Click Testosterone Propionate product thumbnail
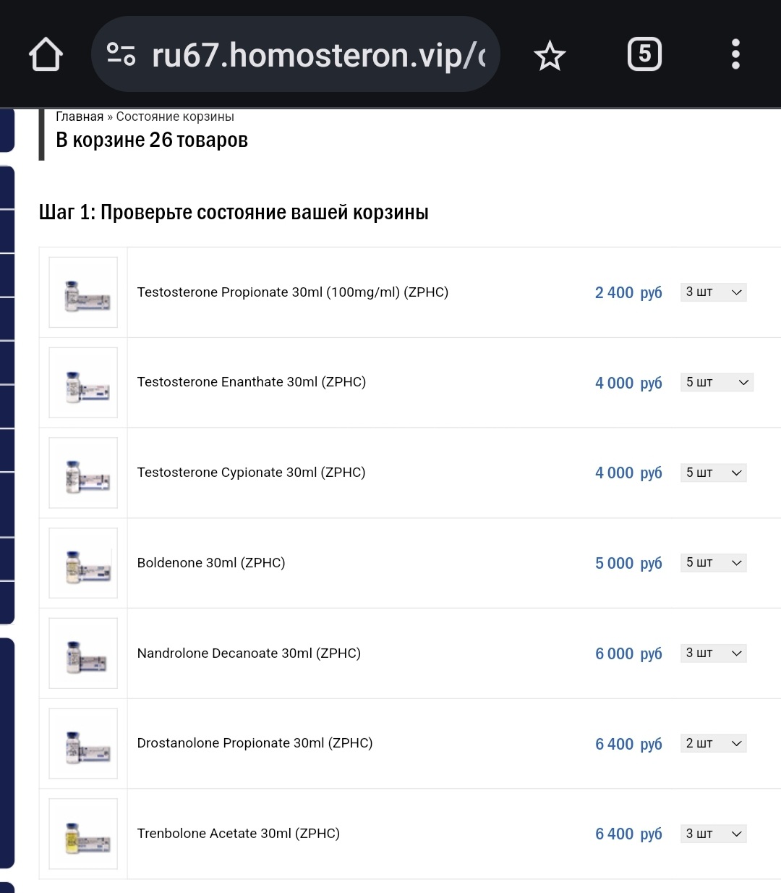 pyautogui.click(x=83, y=292)
